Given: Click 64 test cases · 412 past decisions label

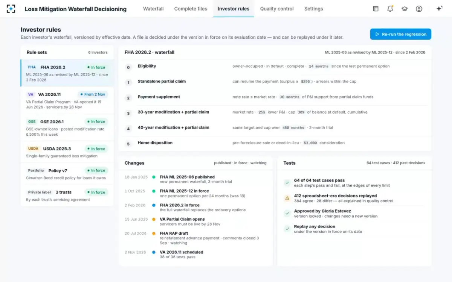Looking at the screenshot, I should [396, 163].
